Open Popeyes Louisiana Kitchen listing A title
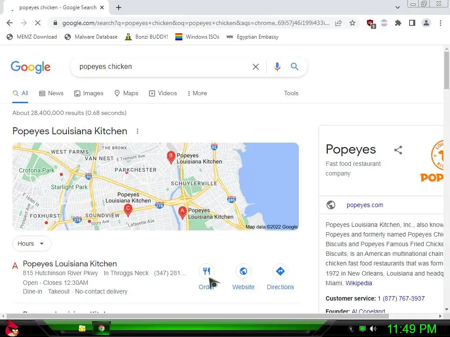Image resolution: width=450 pixels, height=337 pixels. coord(70,264)
